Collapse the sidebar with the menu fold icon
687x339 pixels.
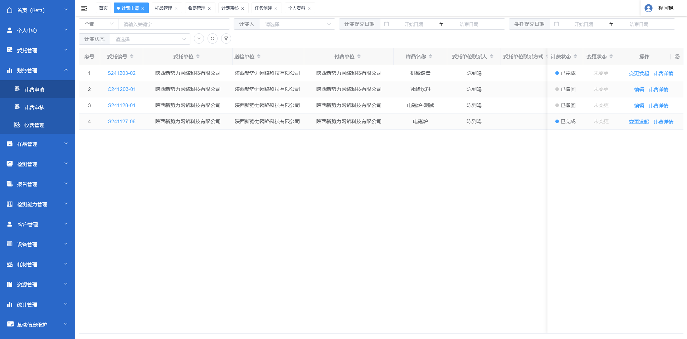click(x=84, y=8)
